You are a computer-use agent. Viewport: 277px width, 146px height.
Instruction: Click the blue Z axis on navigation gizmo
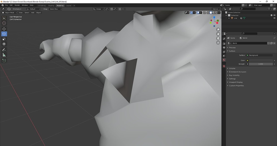point(214,18)
